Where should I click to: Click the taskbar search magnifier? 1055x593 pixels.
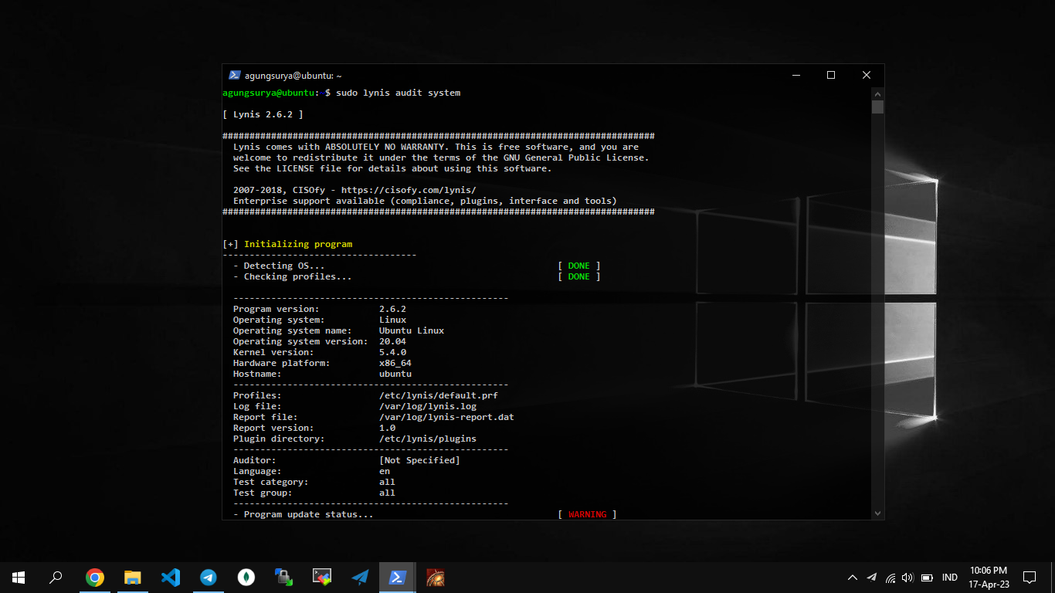56,577
